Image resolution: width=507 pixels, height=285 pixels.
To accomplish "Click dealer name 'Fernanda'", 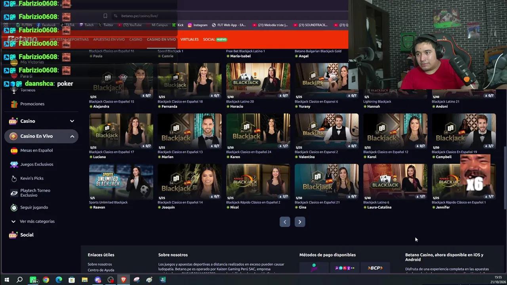I will (170, 107).
